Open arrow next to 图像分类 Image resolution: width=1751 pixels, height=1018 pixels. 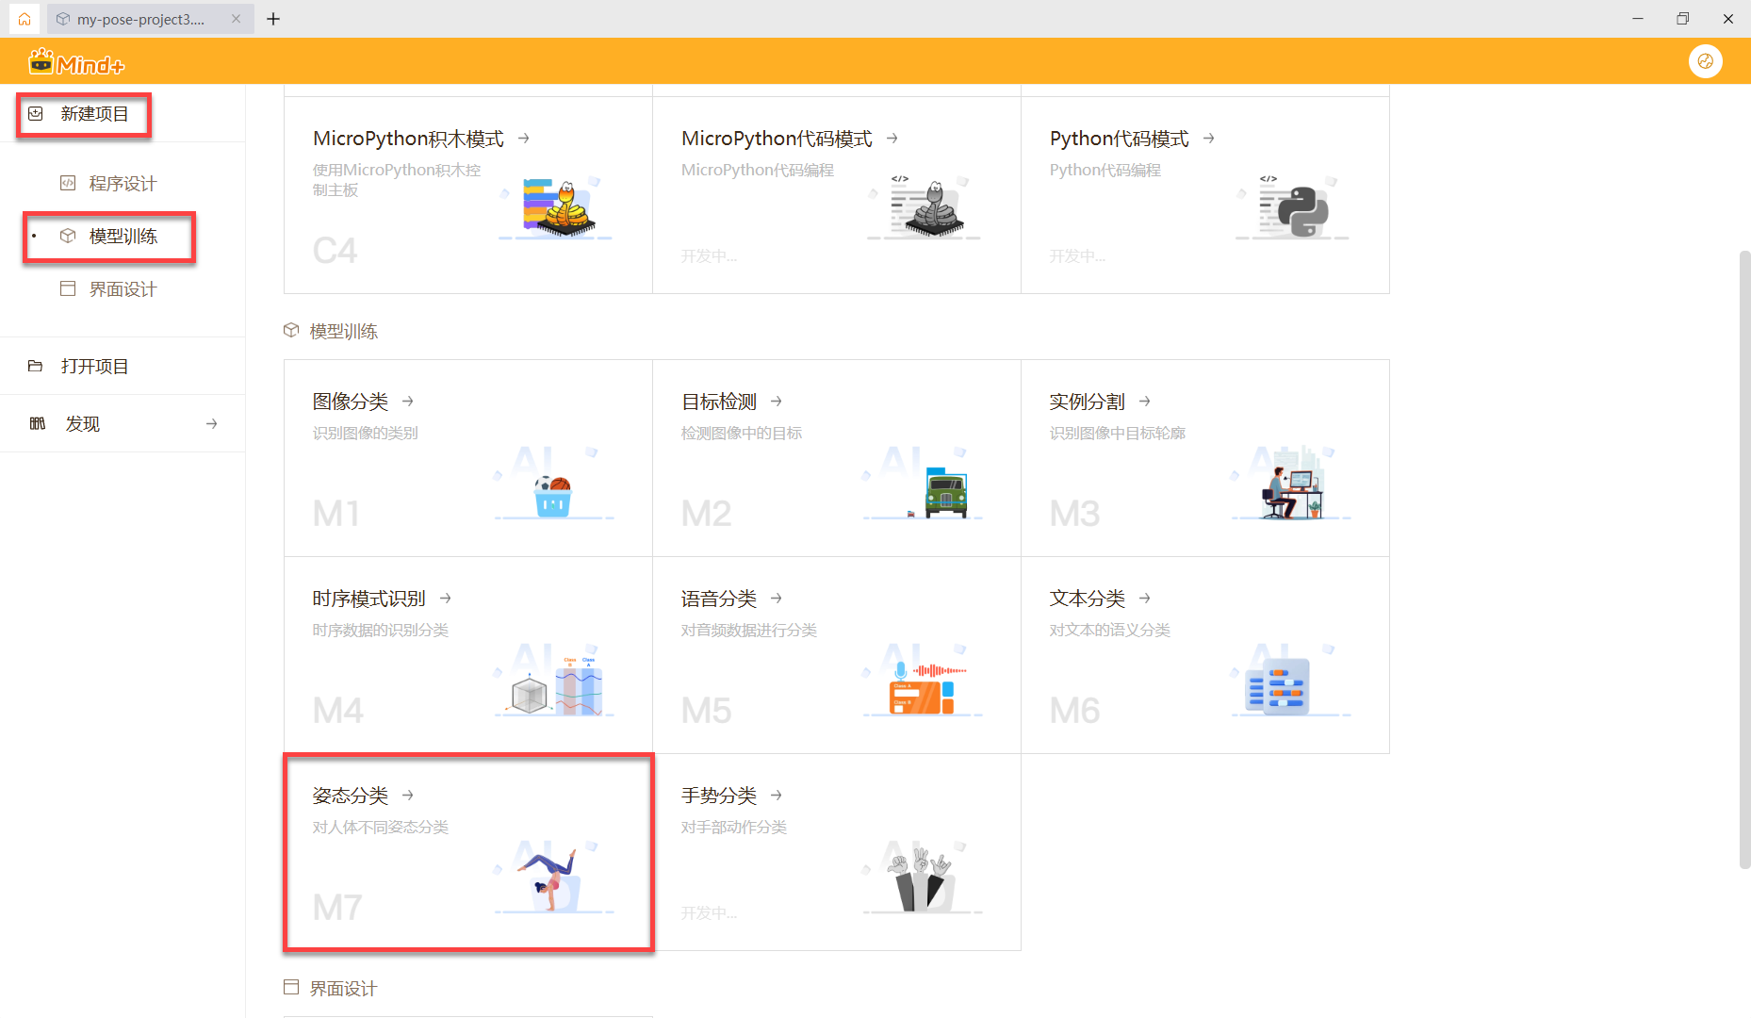click(408, 402)
